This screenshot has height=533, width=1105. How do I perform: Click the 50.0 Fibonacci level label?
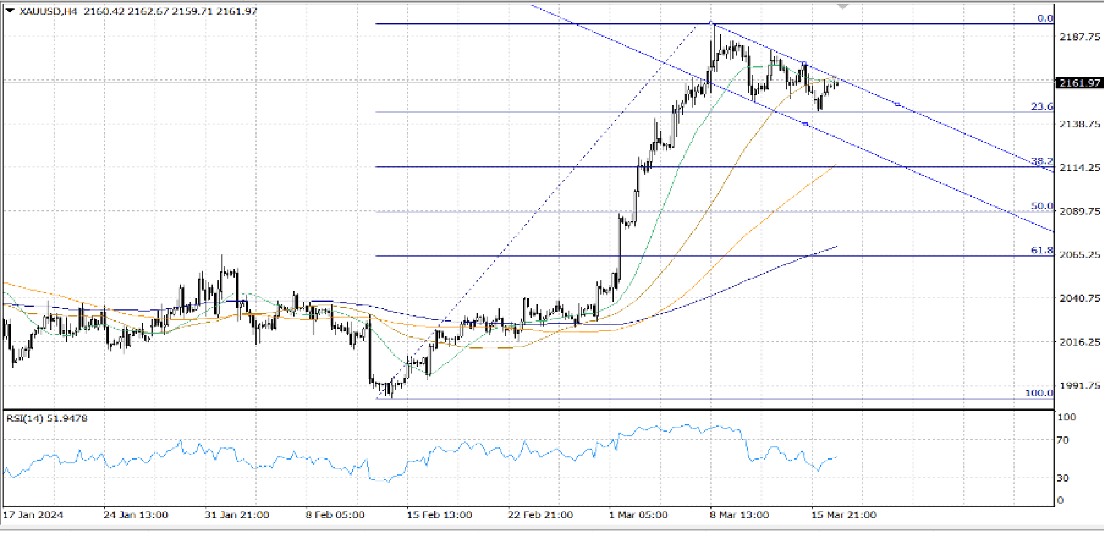(x=1041, y=206)
